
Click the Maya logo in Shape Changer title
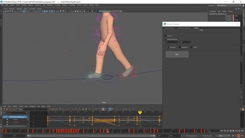(x=165, y=24)
